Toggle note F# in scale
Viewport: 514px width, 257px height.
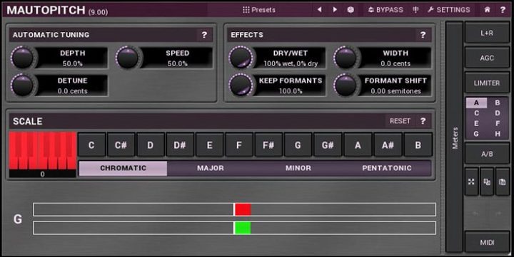click(268, 145)
